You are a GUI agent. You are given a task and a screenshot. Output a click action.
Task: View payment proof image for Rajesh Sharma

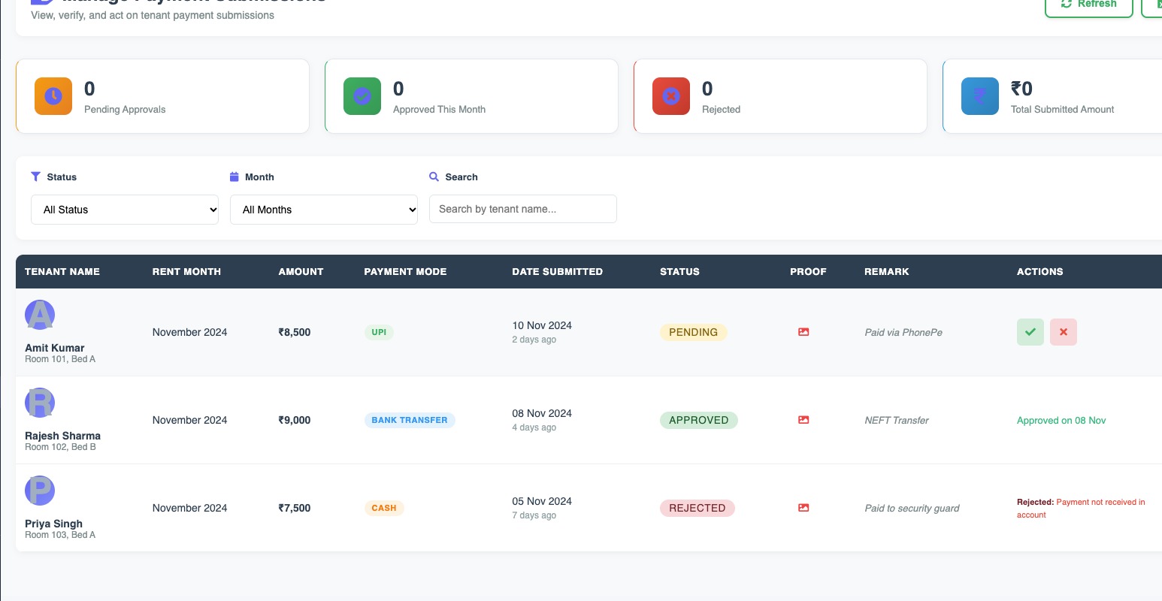tap(803, 420)
